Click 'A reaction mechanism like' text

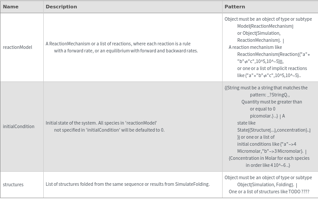[255, 47]
